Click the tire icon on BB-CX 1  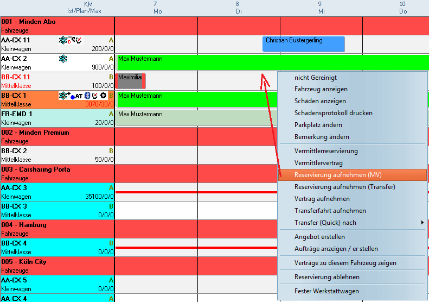(x=103, y=96)
